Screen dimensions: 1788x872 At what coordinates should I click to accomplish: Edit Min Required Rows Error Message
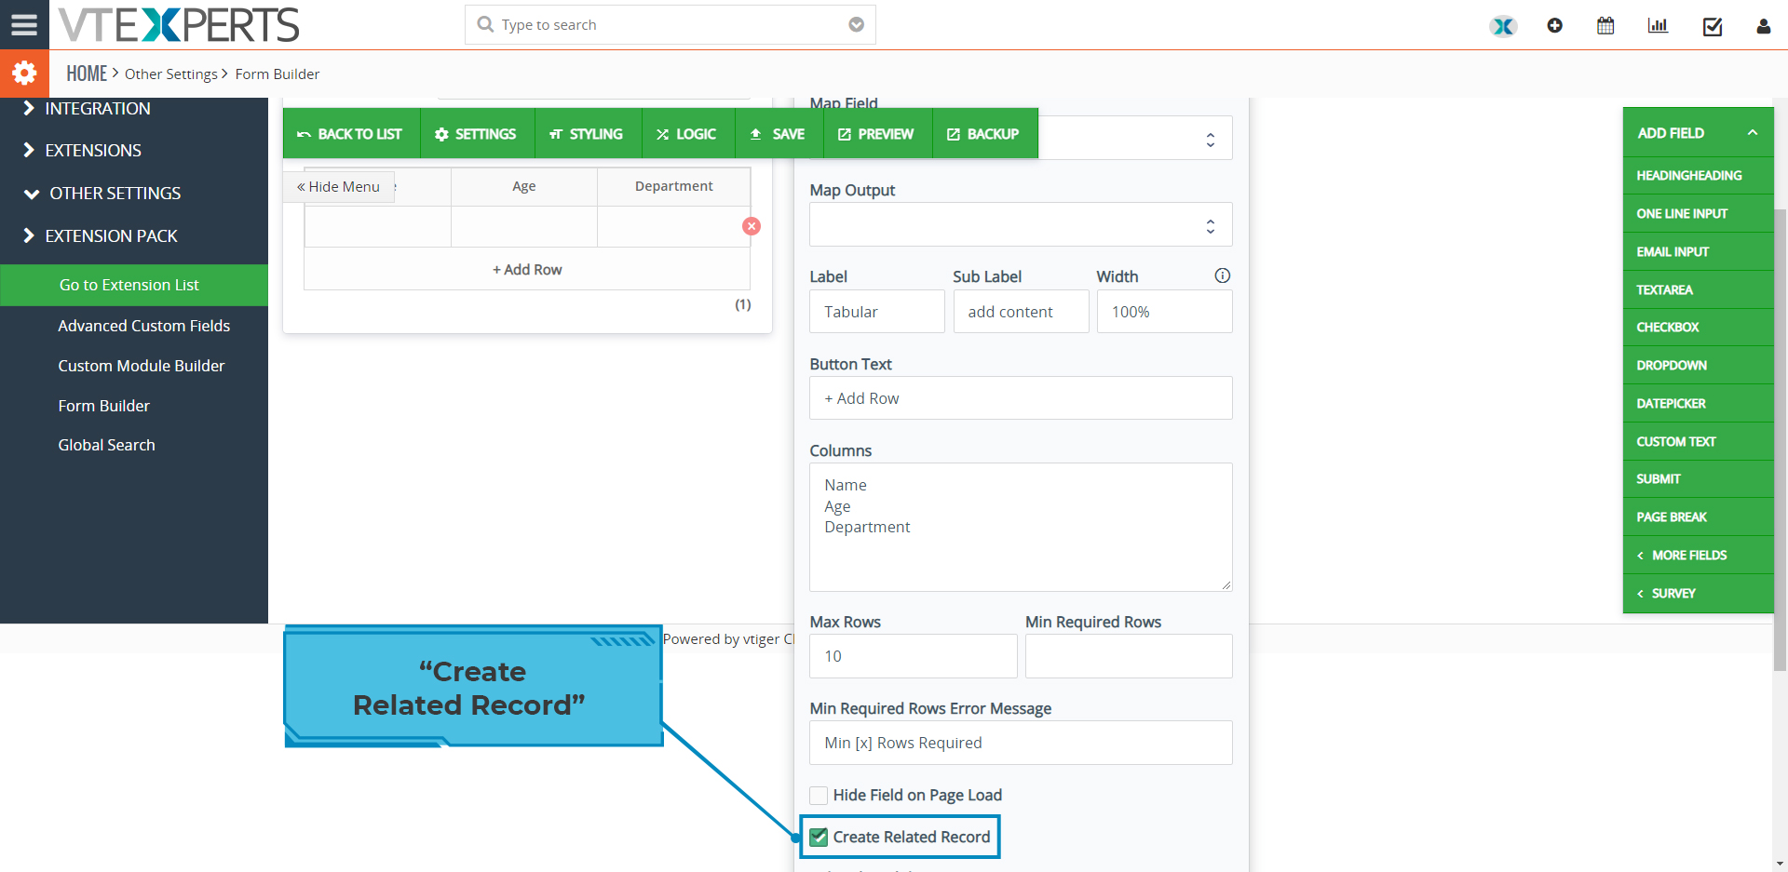click(x=1021, y=744)
